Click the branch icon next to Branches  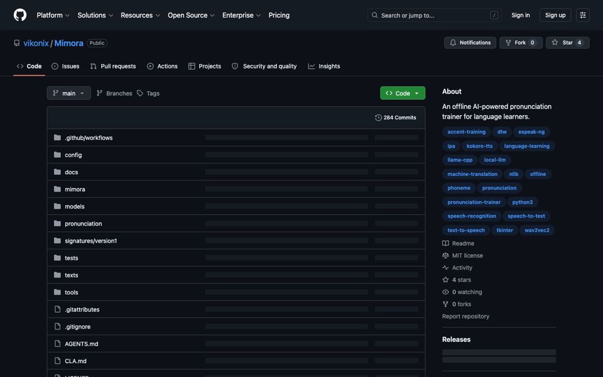tap(99, 93)
